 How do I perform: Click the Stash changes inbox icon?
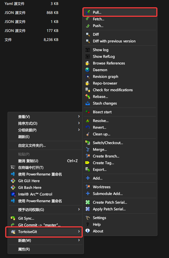click(88, 103)
